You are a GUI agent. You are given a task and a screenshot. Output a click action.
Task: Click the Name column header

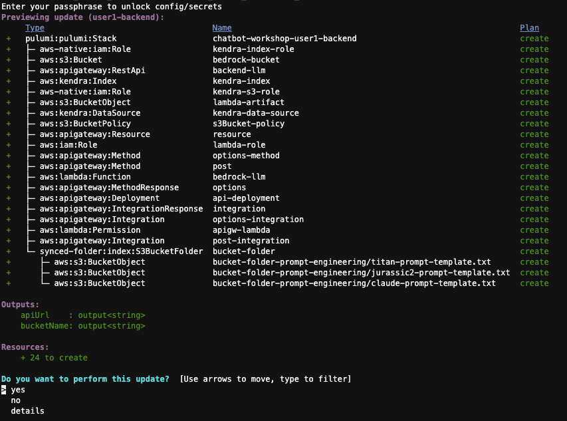click(x=222, y=28)
